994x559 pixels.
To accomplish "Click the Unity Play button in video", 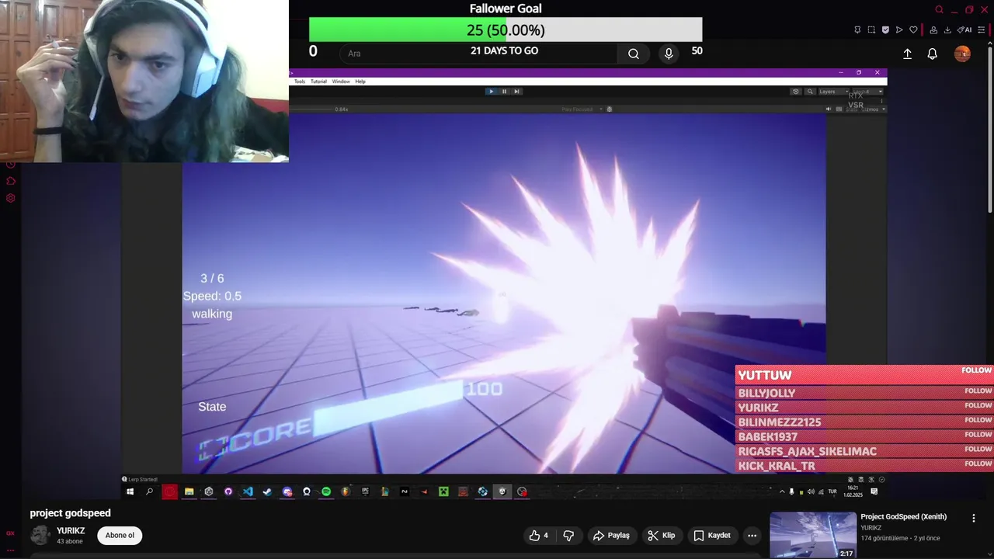I will pyautogui.click(x=491, y=92).
